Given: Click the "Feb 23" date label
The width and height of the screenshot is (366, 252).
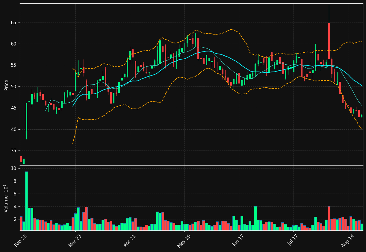Looking at the screenshot, I should tap(20, 241).
